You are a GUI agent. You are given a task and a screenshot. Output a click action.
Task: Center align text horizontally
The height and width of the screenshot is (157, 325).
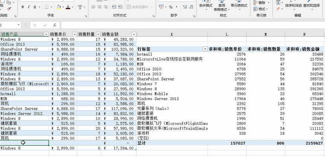point(100,7)
